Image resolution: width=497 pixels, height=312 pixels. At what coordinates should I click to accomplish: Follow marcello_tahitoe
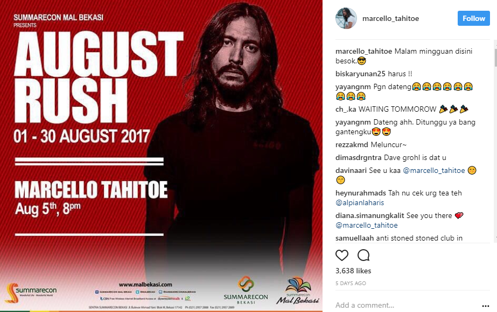point(473,18)
